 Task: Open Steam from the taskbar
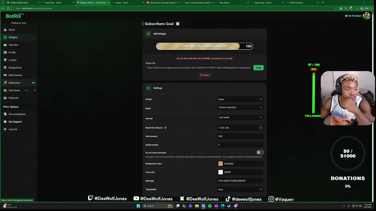pos(229,206)
